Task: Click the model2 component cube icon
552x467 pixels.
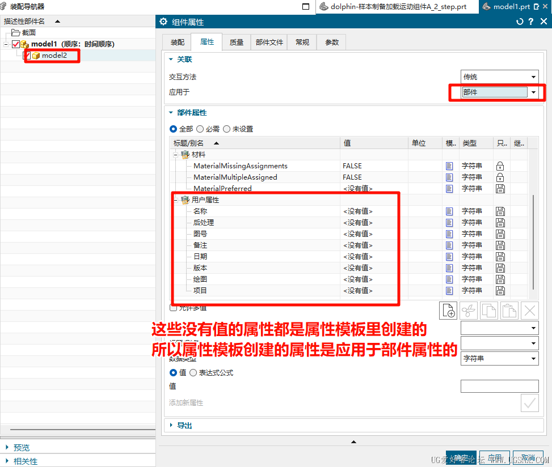Action: 36,56
